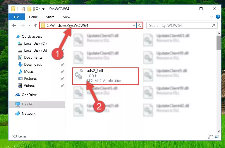
Task: Click the pin icon next to Music
Action: 62,72
